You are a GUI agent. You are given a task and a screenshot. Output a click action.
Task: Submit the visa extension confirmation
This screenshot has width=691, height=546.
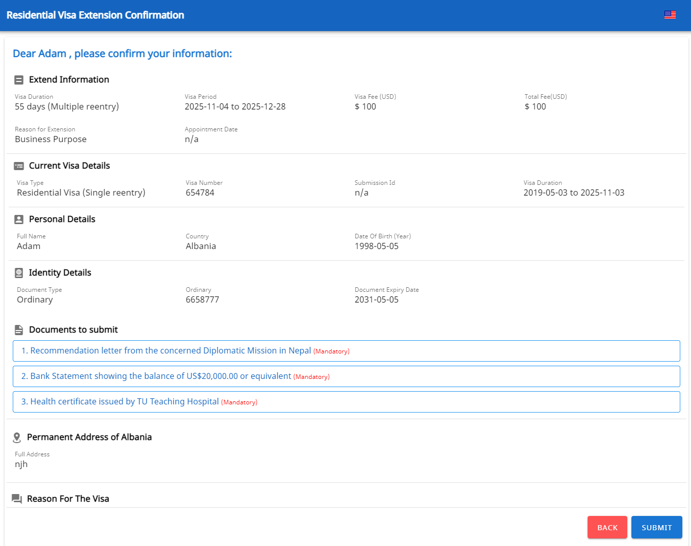click(657, 527)
